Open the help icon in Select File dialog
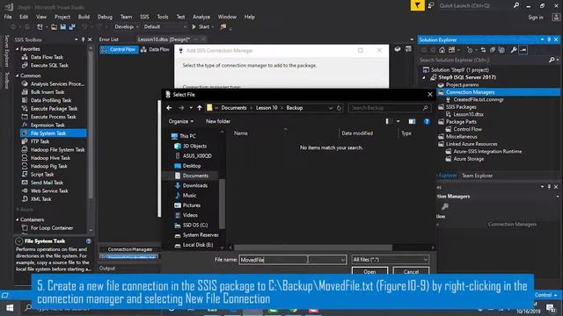This screenshot has height=316, width=563. pyautogui.click(x=427, y=121)
